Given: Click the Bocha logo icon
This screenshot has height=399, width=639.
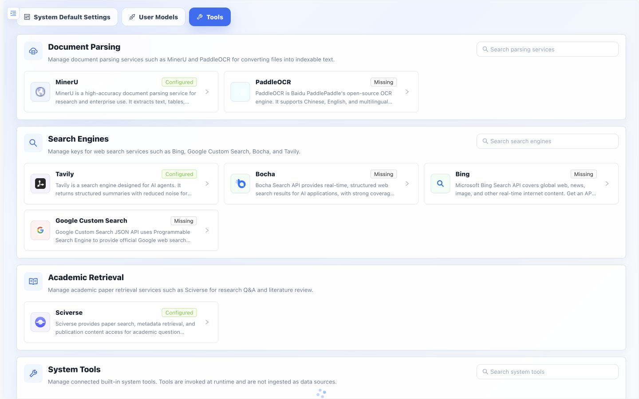Looking at the screenshot, I should click(241, 184).
